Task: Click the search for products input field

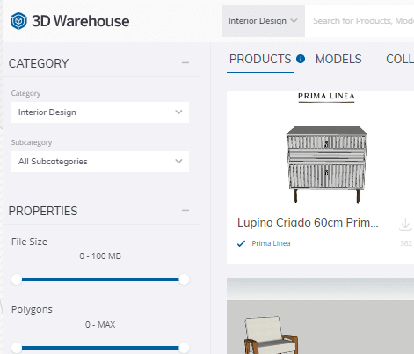Action: (x=363, y=21)
